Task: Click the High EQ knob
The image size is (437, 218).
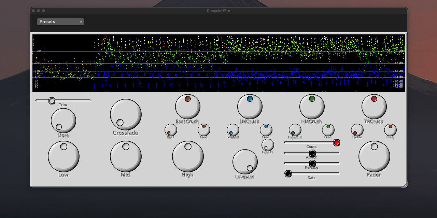Action: (188, 157)
